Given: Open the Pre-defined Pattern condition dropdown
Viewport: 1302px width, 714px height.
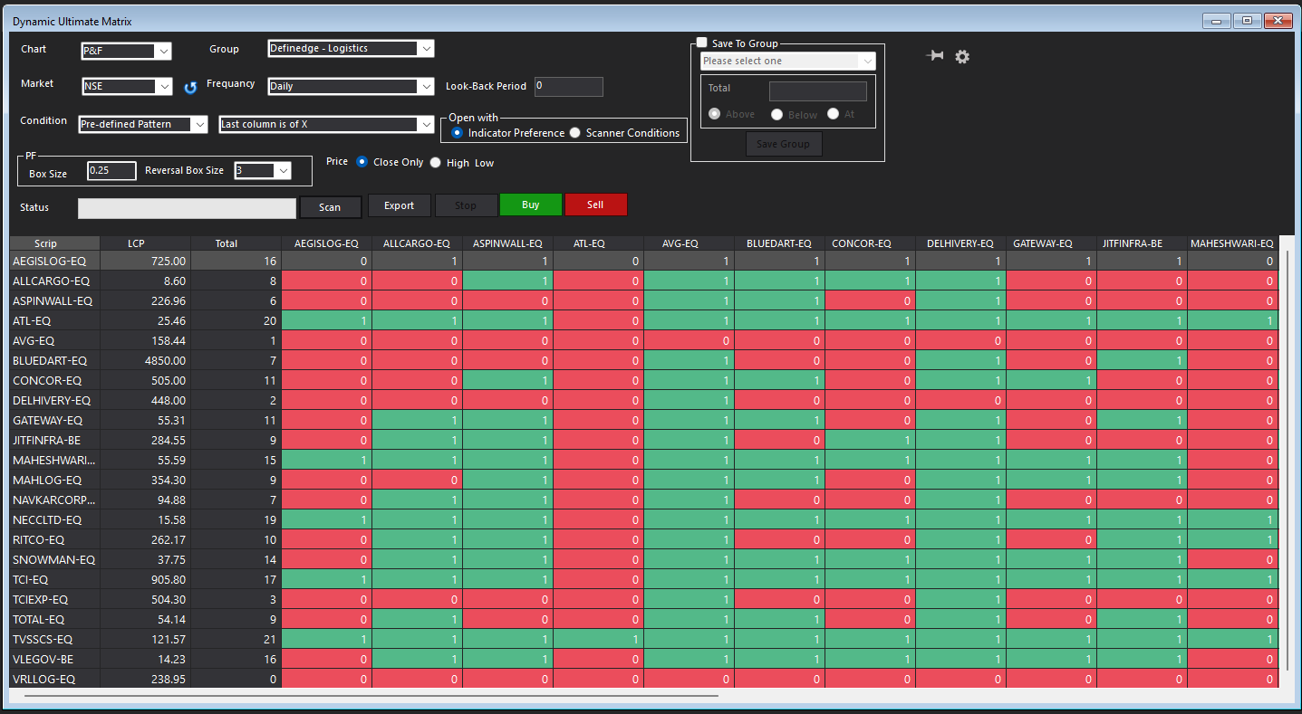Looking at the screenshot, I should [143, 125].
